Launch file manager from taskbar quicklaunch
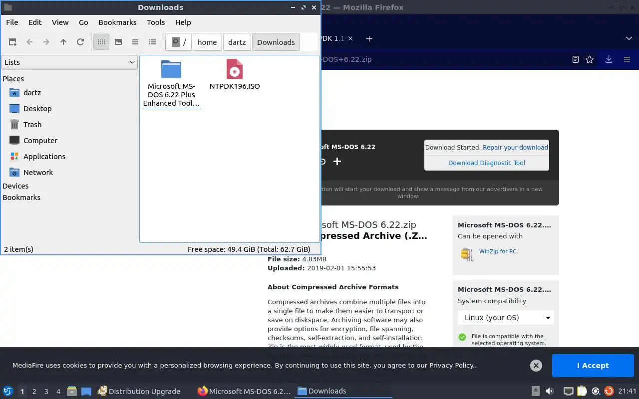The width and height of the screenshot is (639, 399). 72,392
